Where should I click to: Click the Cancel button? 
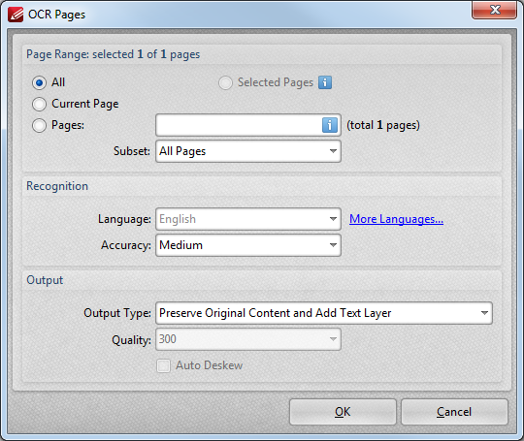click(x=454, y=412)
